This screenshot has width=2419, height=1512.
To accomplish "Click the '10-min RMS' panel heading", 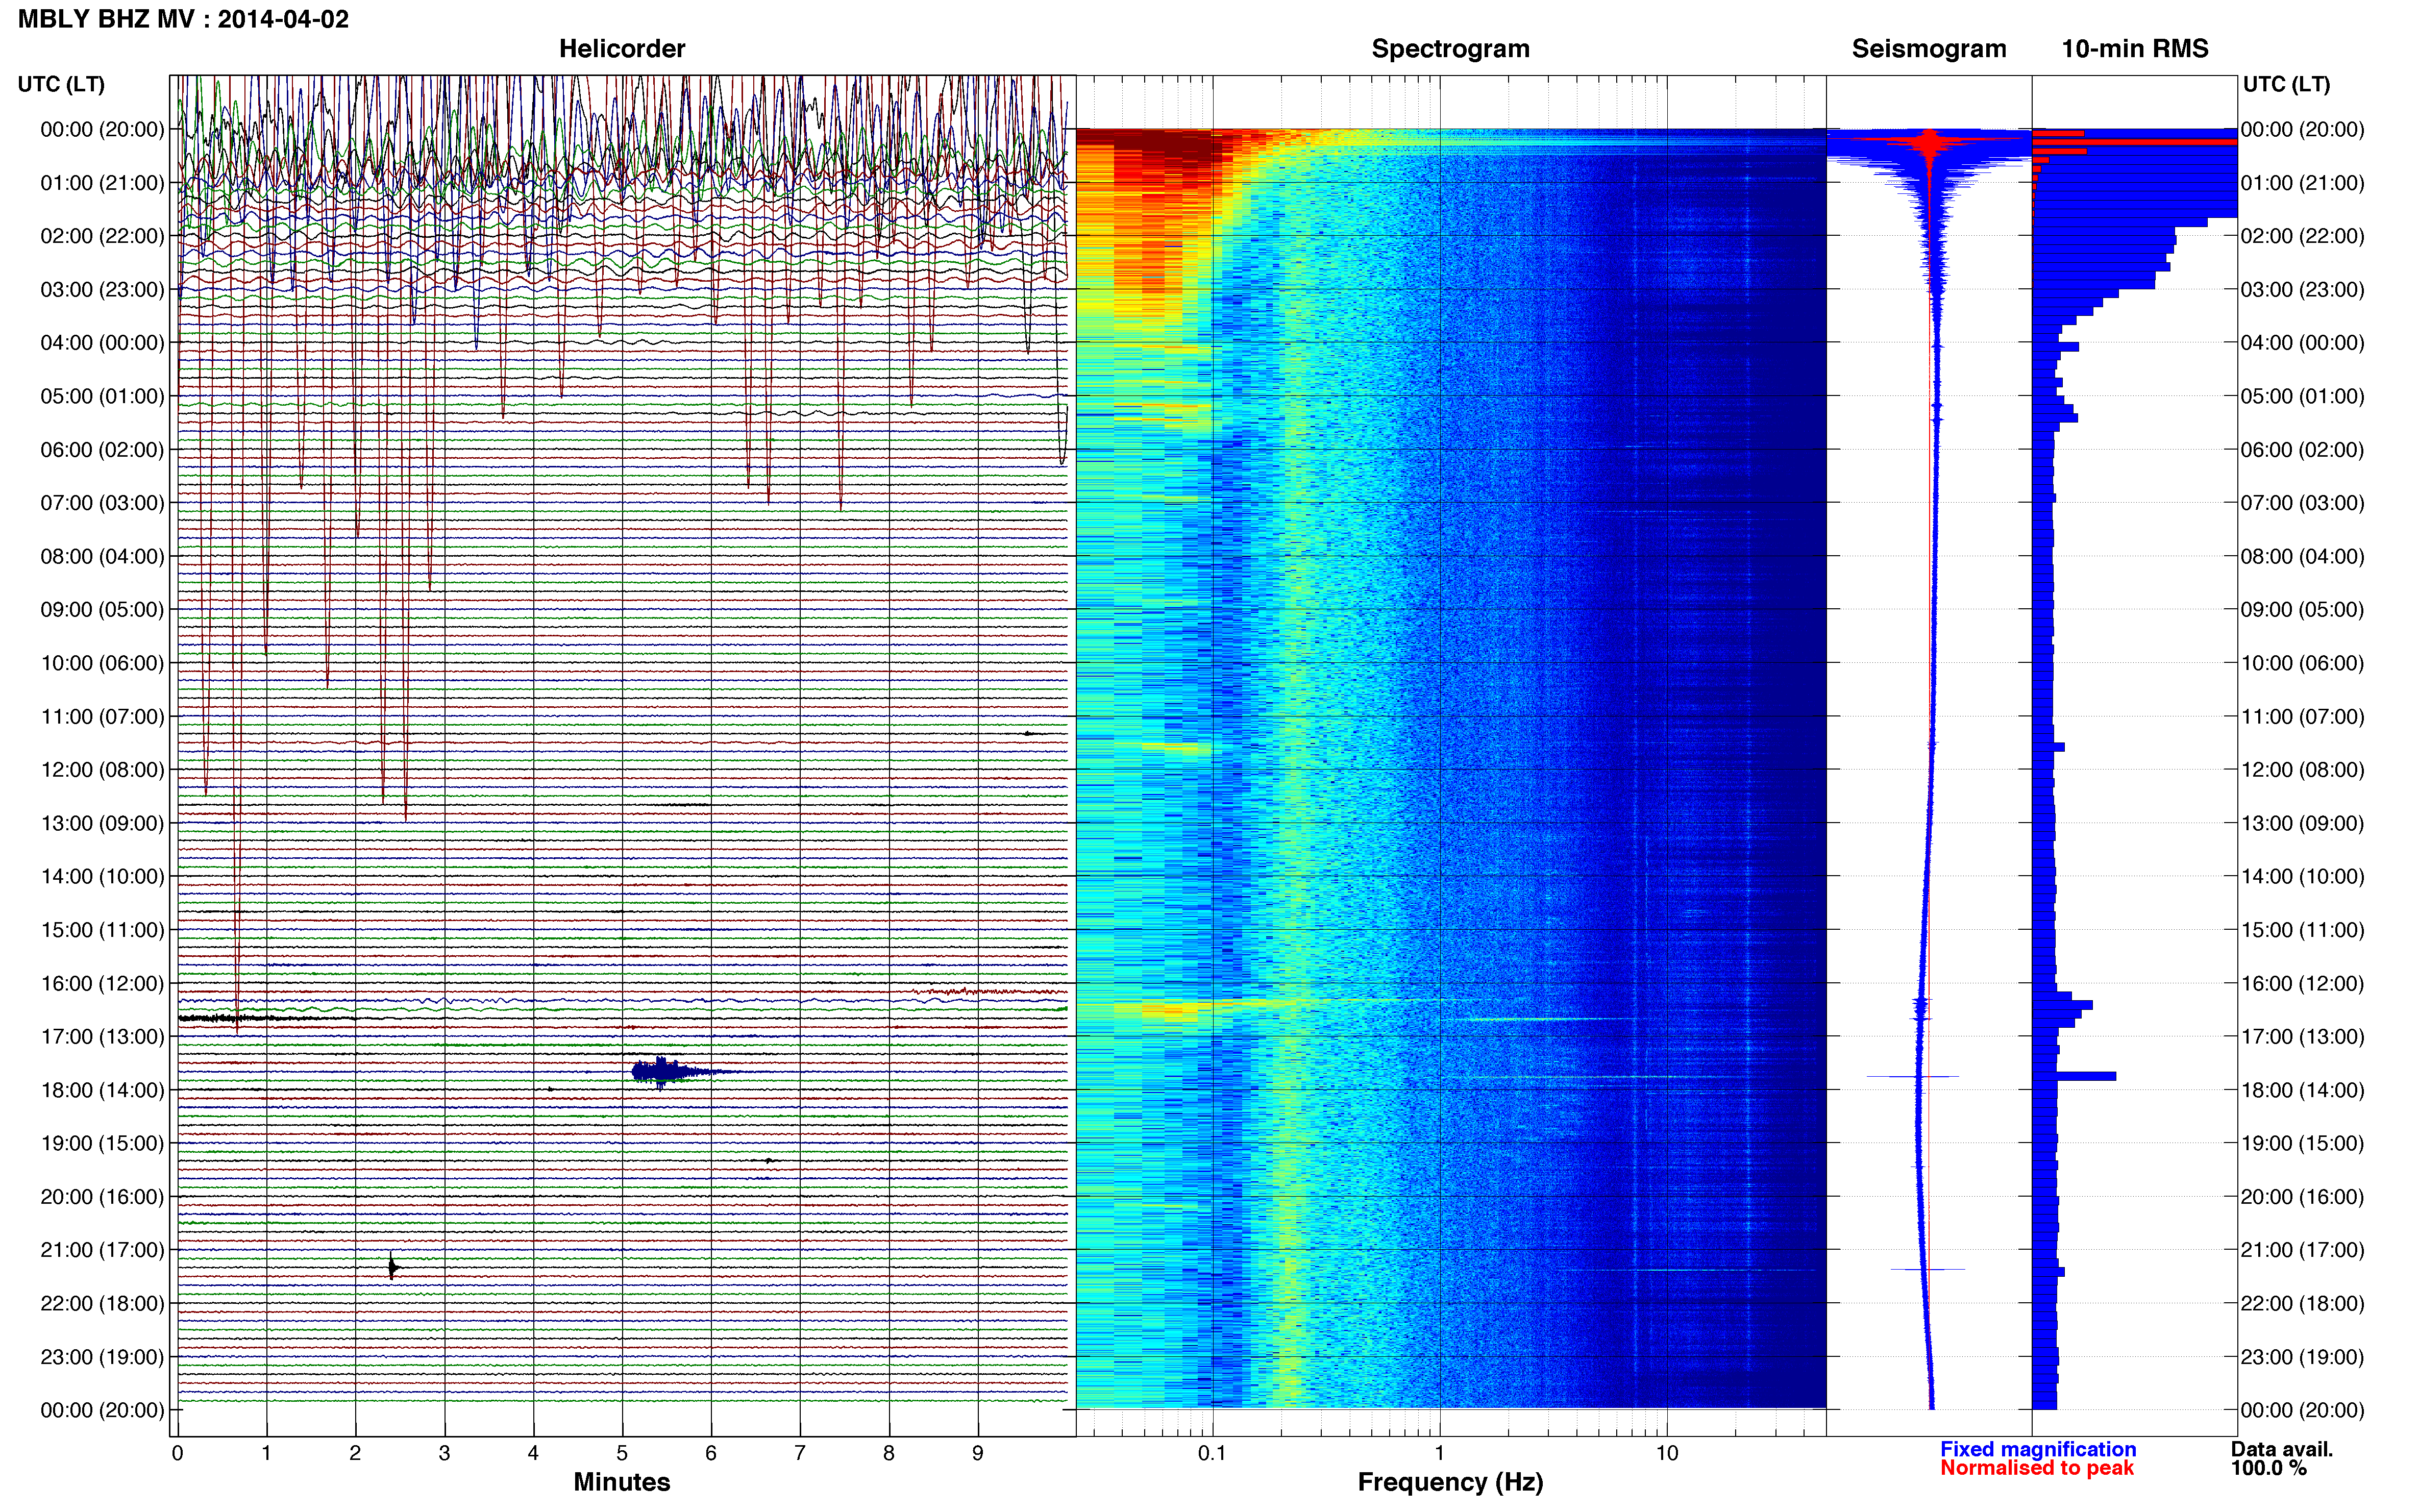I will [2134, 48].
